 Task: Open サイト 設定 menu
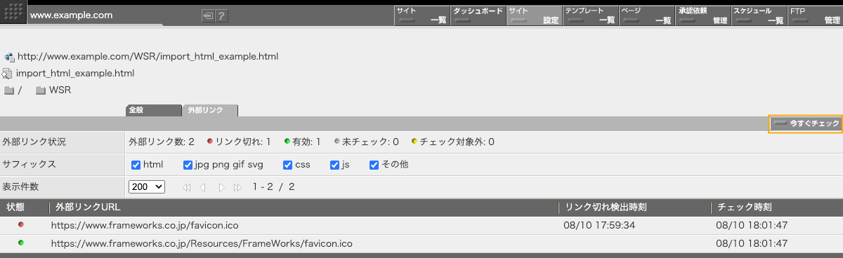[x=534, y=15]
